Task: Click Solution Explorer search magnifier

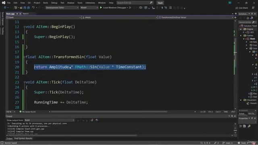Action: (253, 22)
